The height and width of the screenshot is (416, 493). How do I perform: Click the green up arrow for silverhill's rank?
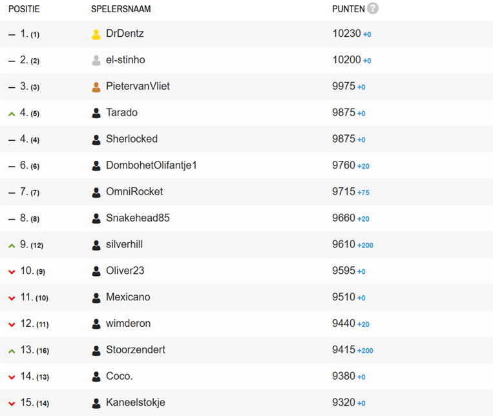pos(12,245)
